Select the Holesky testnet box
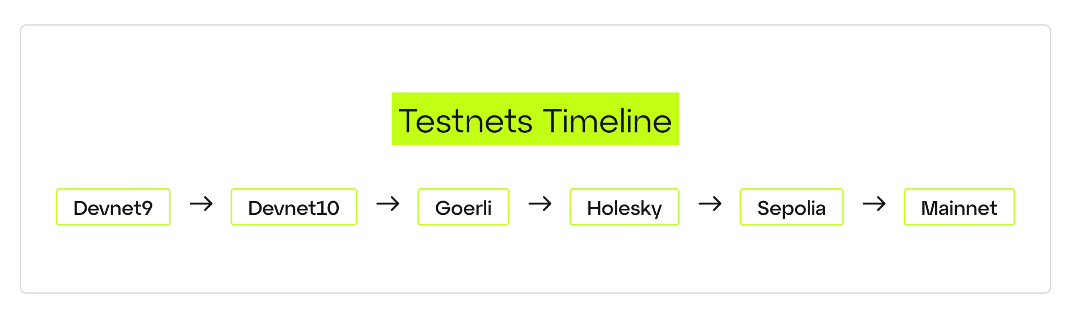1071x318 pixels. (624, 207)
